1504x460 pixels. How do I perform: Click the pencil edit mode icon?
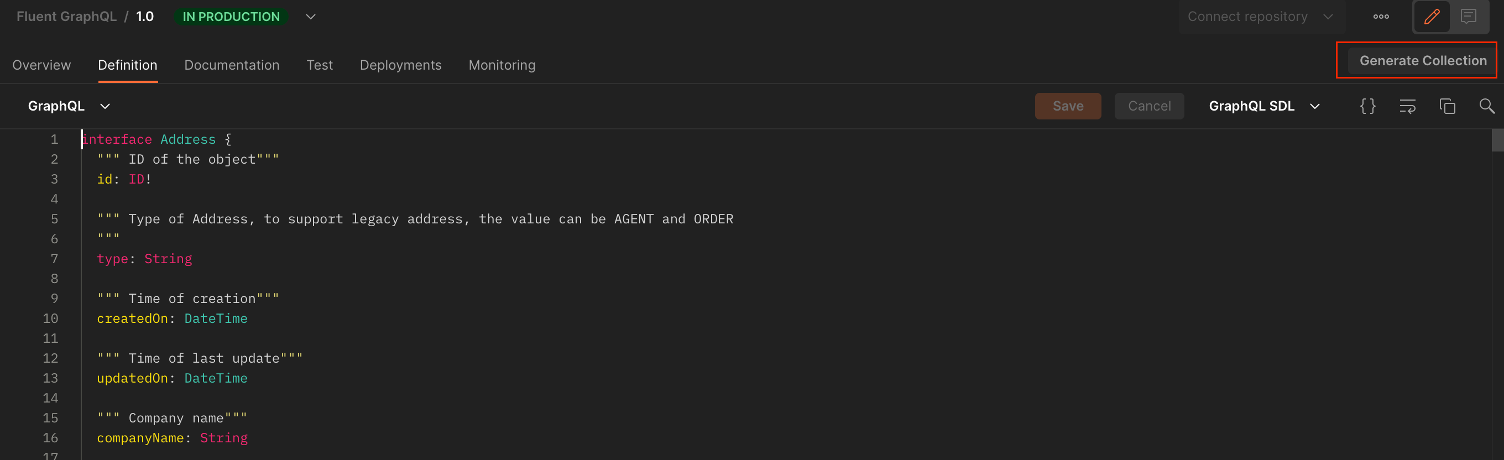(1431, 17)
